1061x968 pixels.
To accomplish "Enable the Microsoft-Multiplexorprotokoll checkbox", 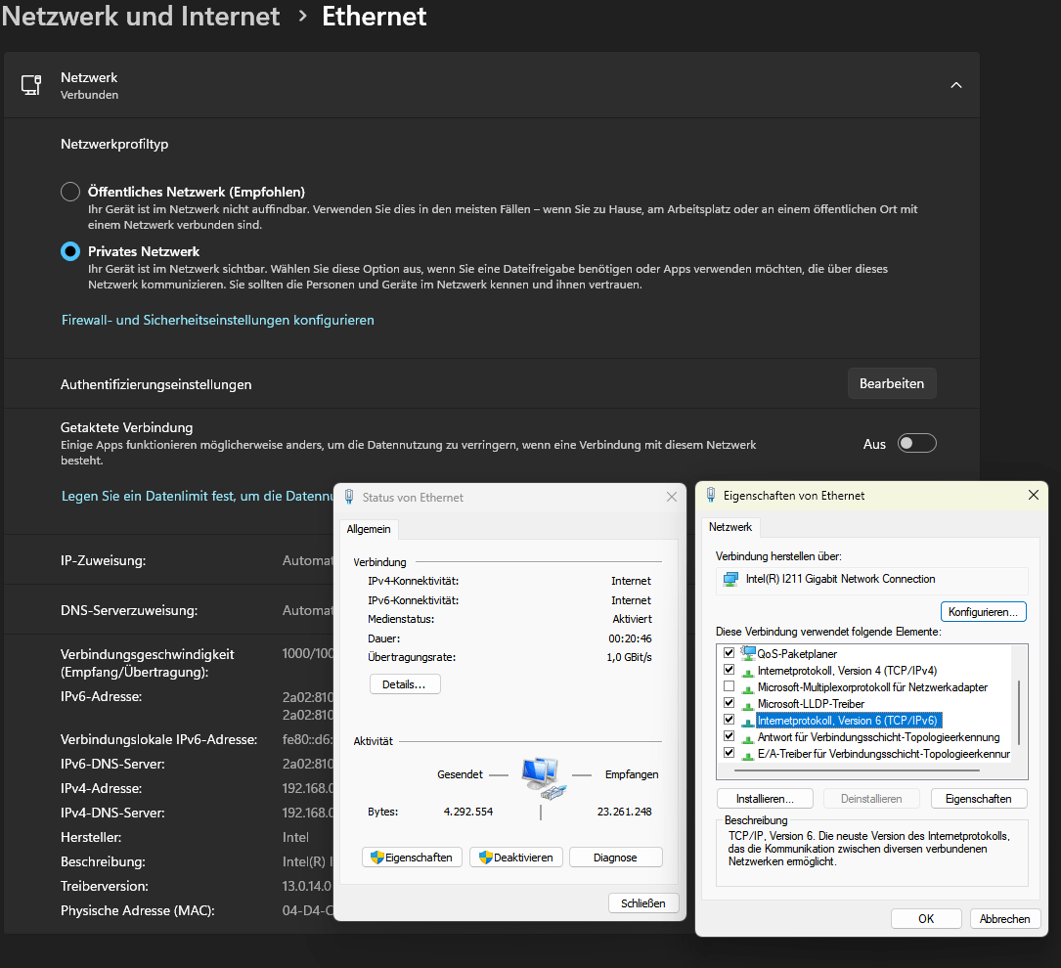I will click(729, 685).
